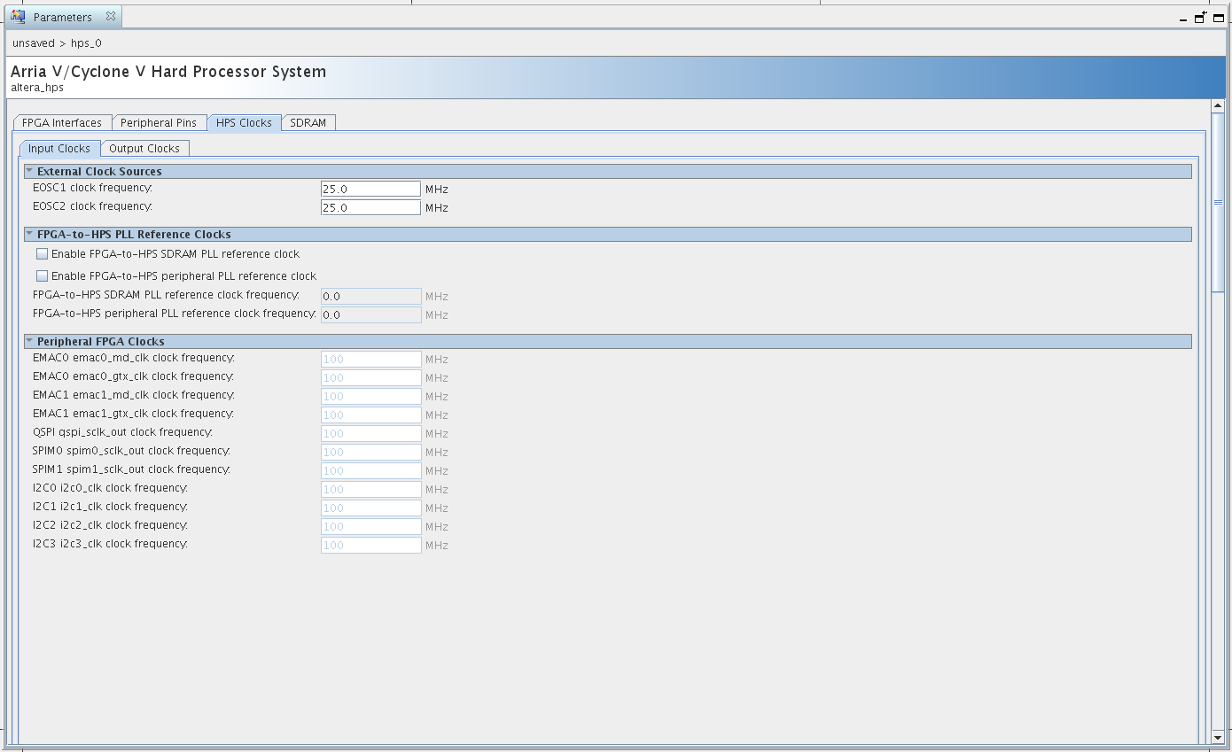Viewport: 1232px width, 752px height.
Task: Click the FPGA-to-HPS SDRAM PLL reference frequency field
Action: tap(370, 296)
